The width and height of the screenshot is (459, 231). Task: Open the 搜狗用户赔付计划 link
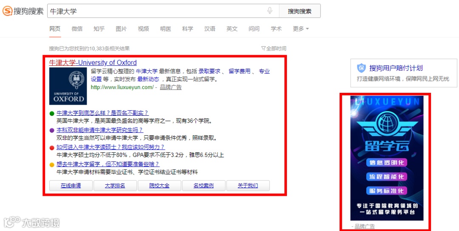point(396,68)
